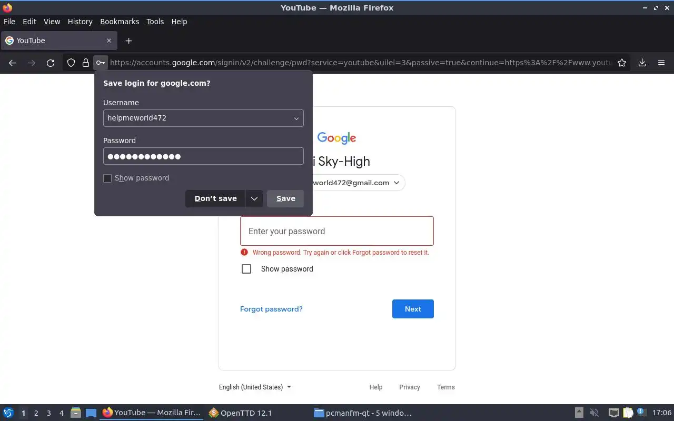Click the Enter your password field
The image size is (674, 421).
point(337,231)
